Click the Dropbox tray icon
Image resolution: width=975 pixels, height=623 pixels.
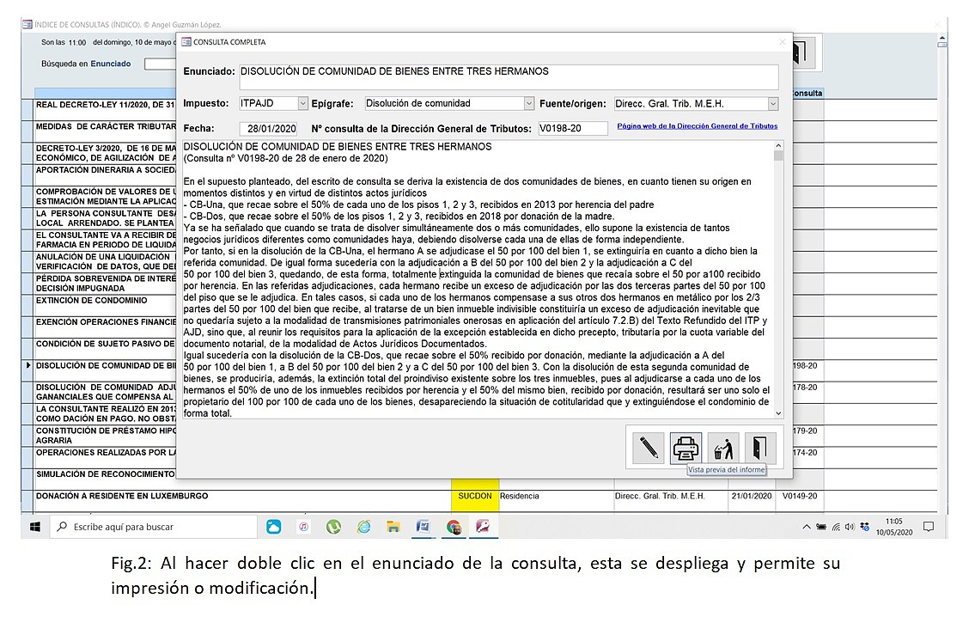tap(864, 527)
